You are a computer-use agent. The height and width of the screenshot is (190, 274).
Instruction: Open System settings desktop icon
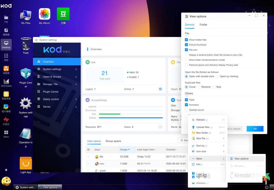(26, 108)
